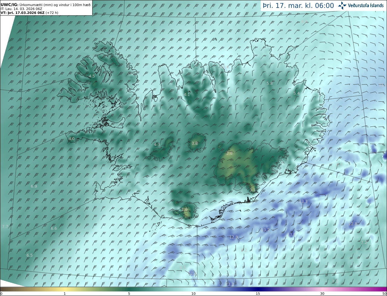Click the 12.9 value south of Iceland
Viewport: 387px width, 296px height.
234,237
